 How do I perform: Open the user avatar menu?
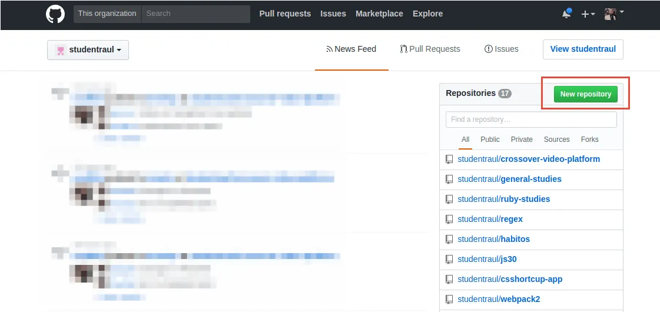point(613,14)
